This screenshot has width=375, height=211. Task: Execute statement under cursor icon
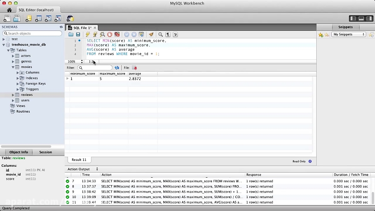point(95,35)
